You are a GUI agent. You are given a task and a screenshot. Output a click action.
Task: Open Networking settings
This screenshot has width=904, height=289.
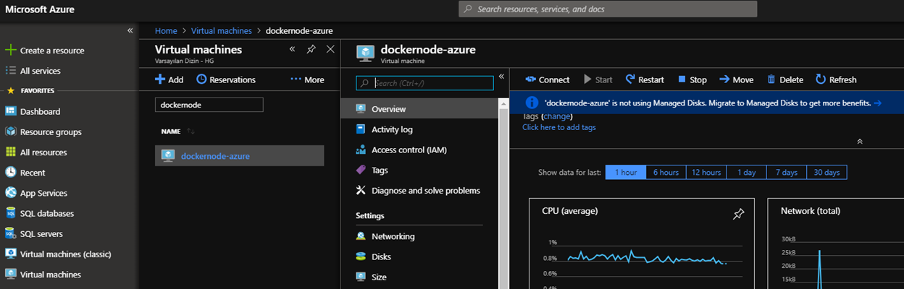(393, 236)
